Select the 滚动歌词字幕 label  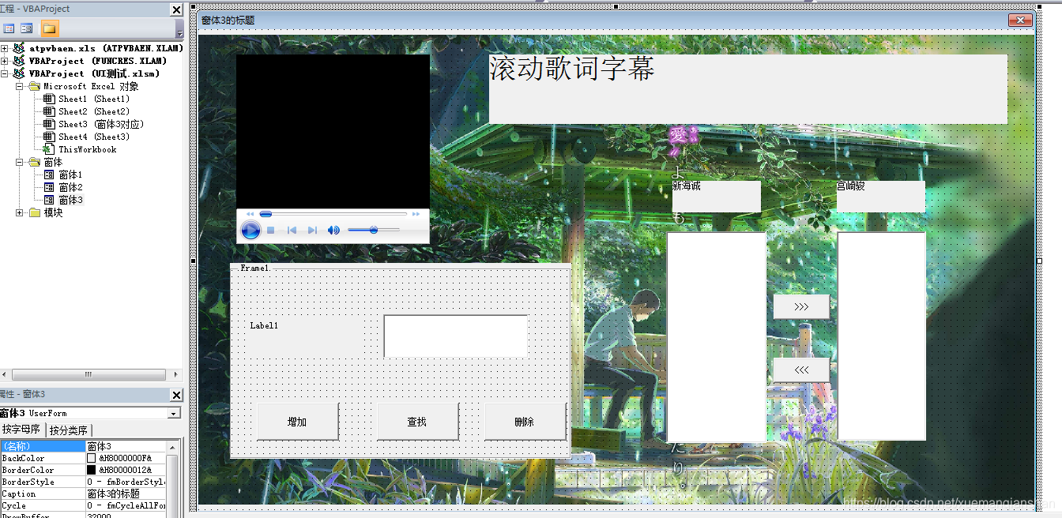click(x=748, y=88)
